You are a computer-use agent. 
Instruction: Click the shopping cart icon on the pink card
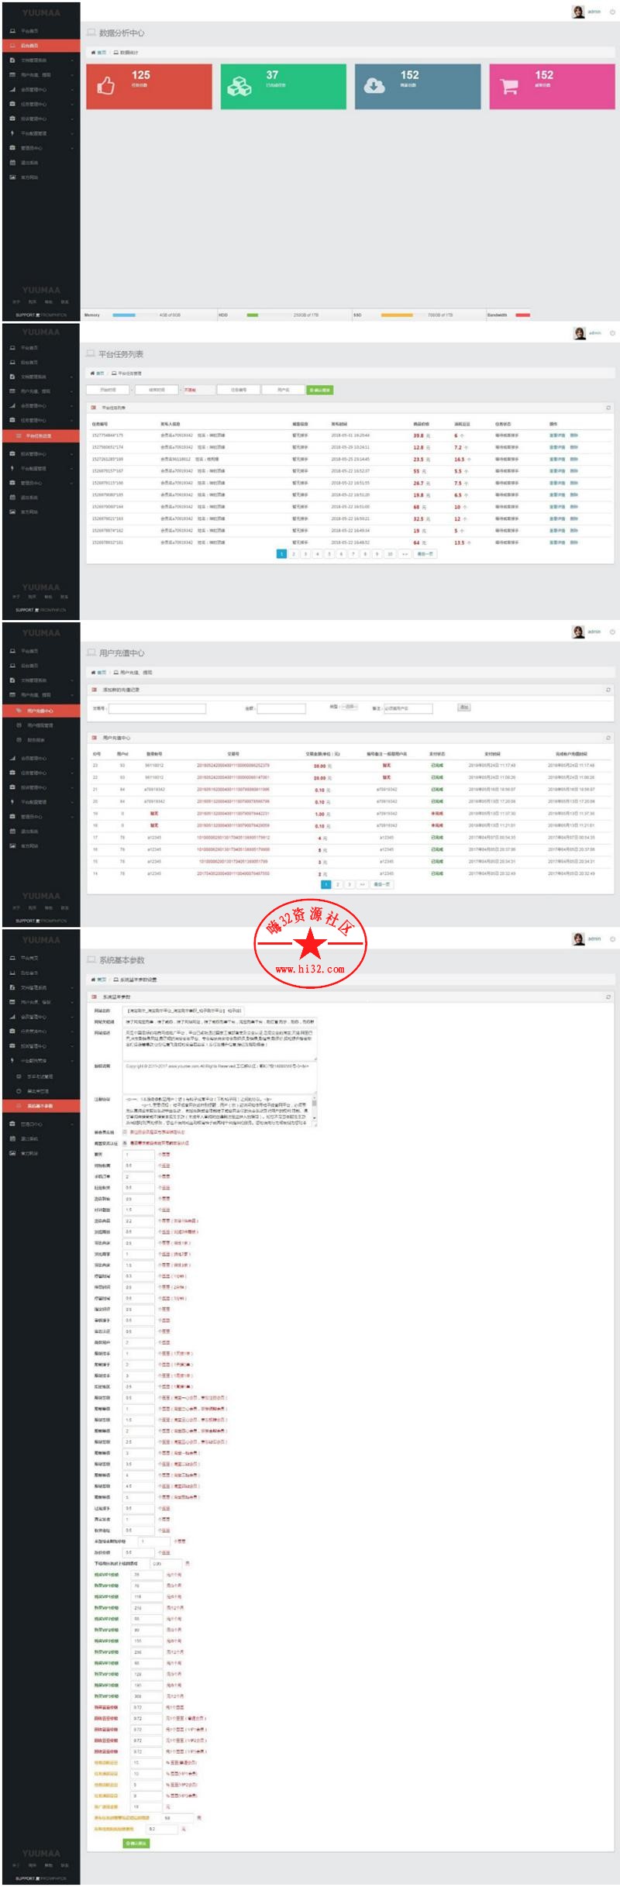click(509, 87)
